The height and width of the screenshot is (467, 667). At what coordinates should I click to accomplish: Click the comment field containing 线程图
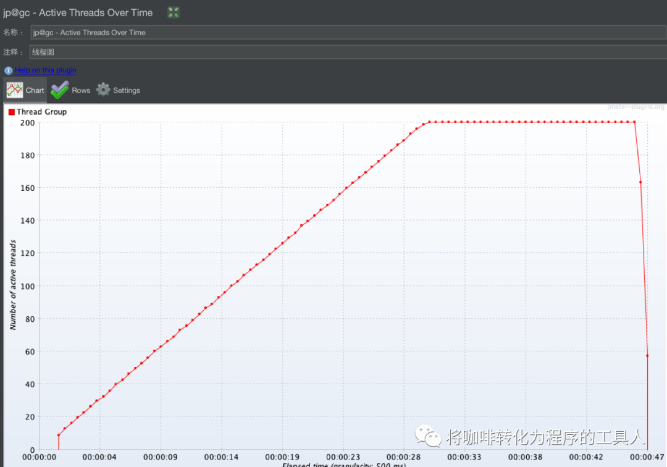tap(348, 52)
